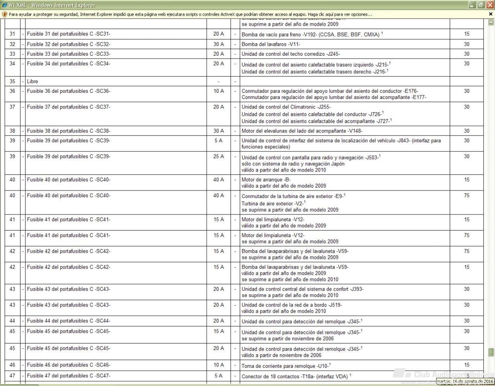The image size is (495, 386).
Task: Click the '5 A' value for fuse 47
Action: click(x=218, y=376)
